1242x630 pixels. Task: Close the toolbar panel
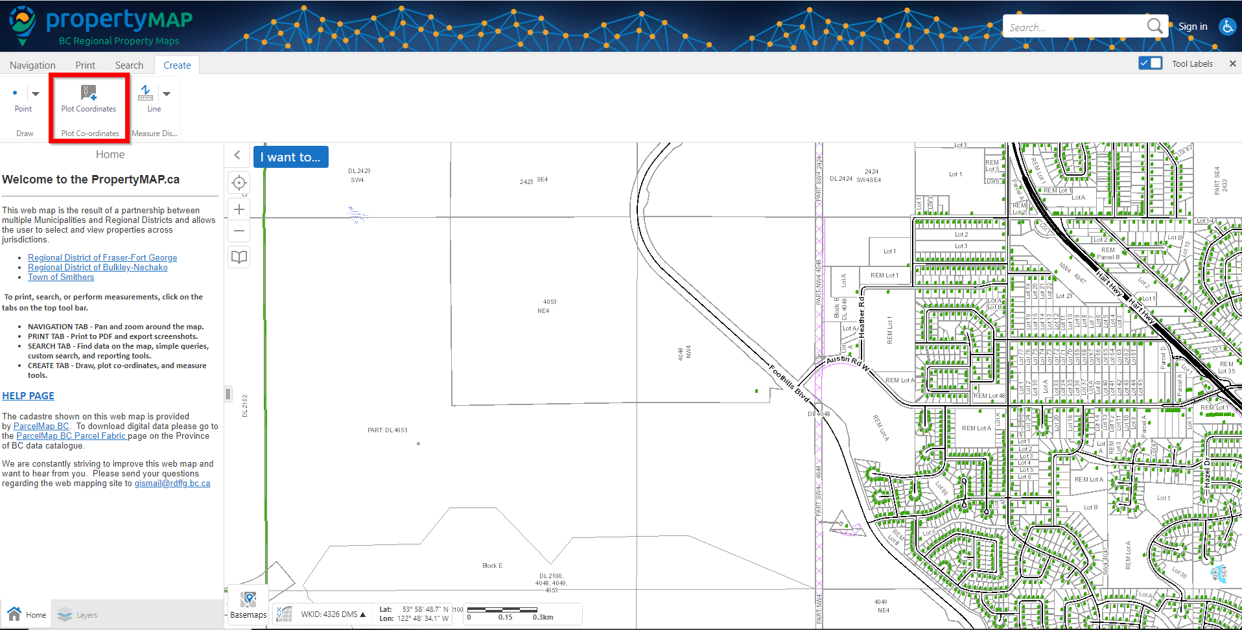click(x=1232, y=64)
